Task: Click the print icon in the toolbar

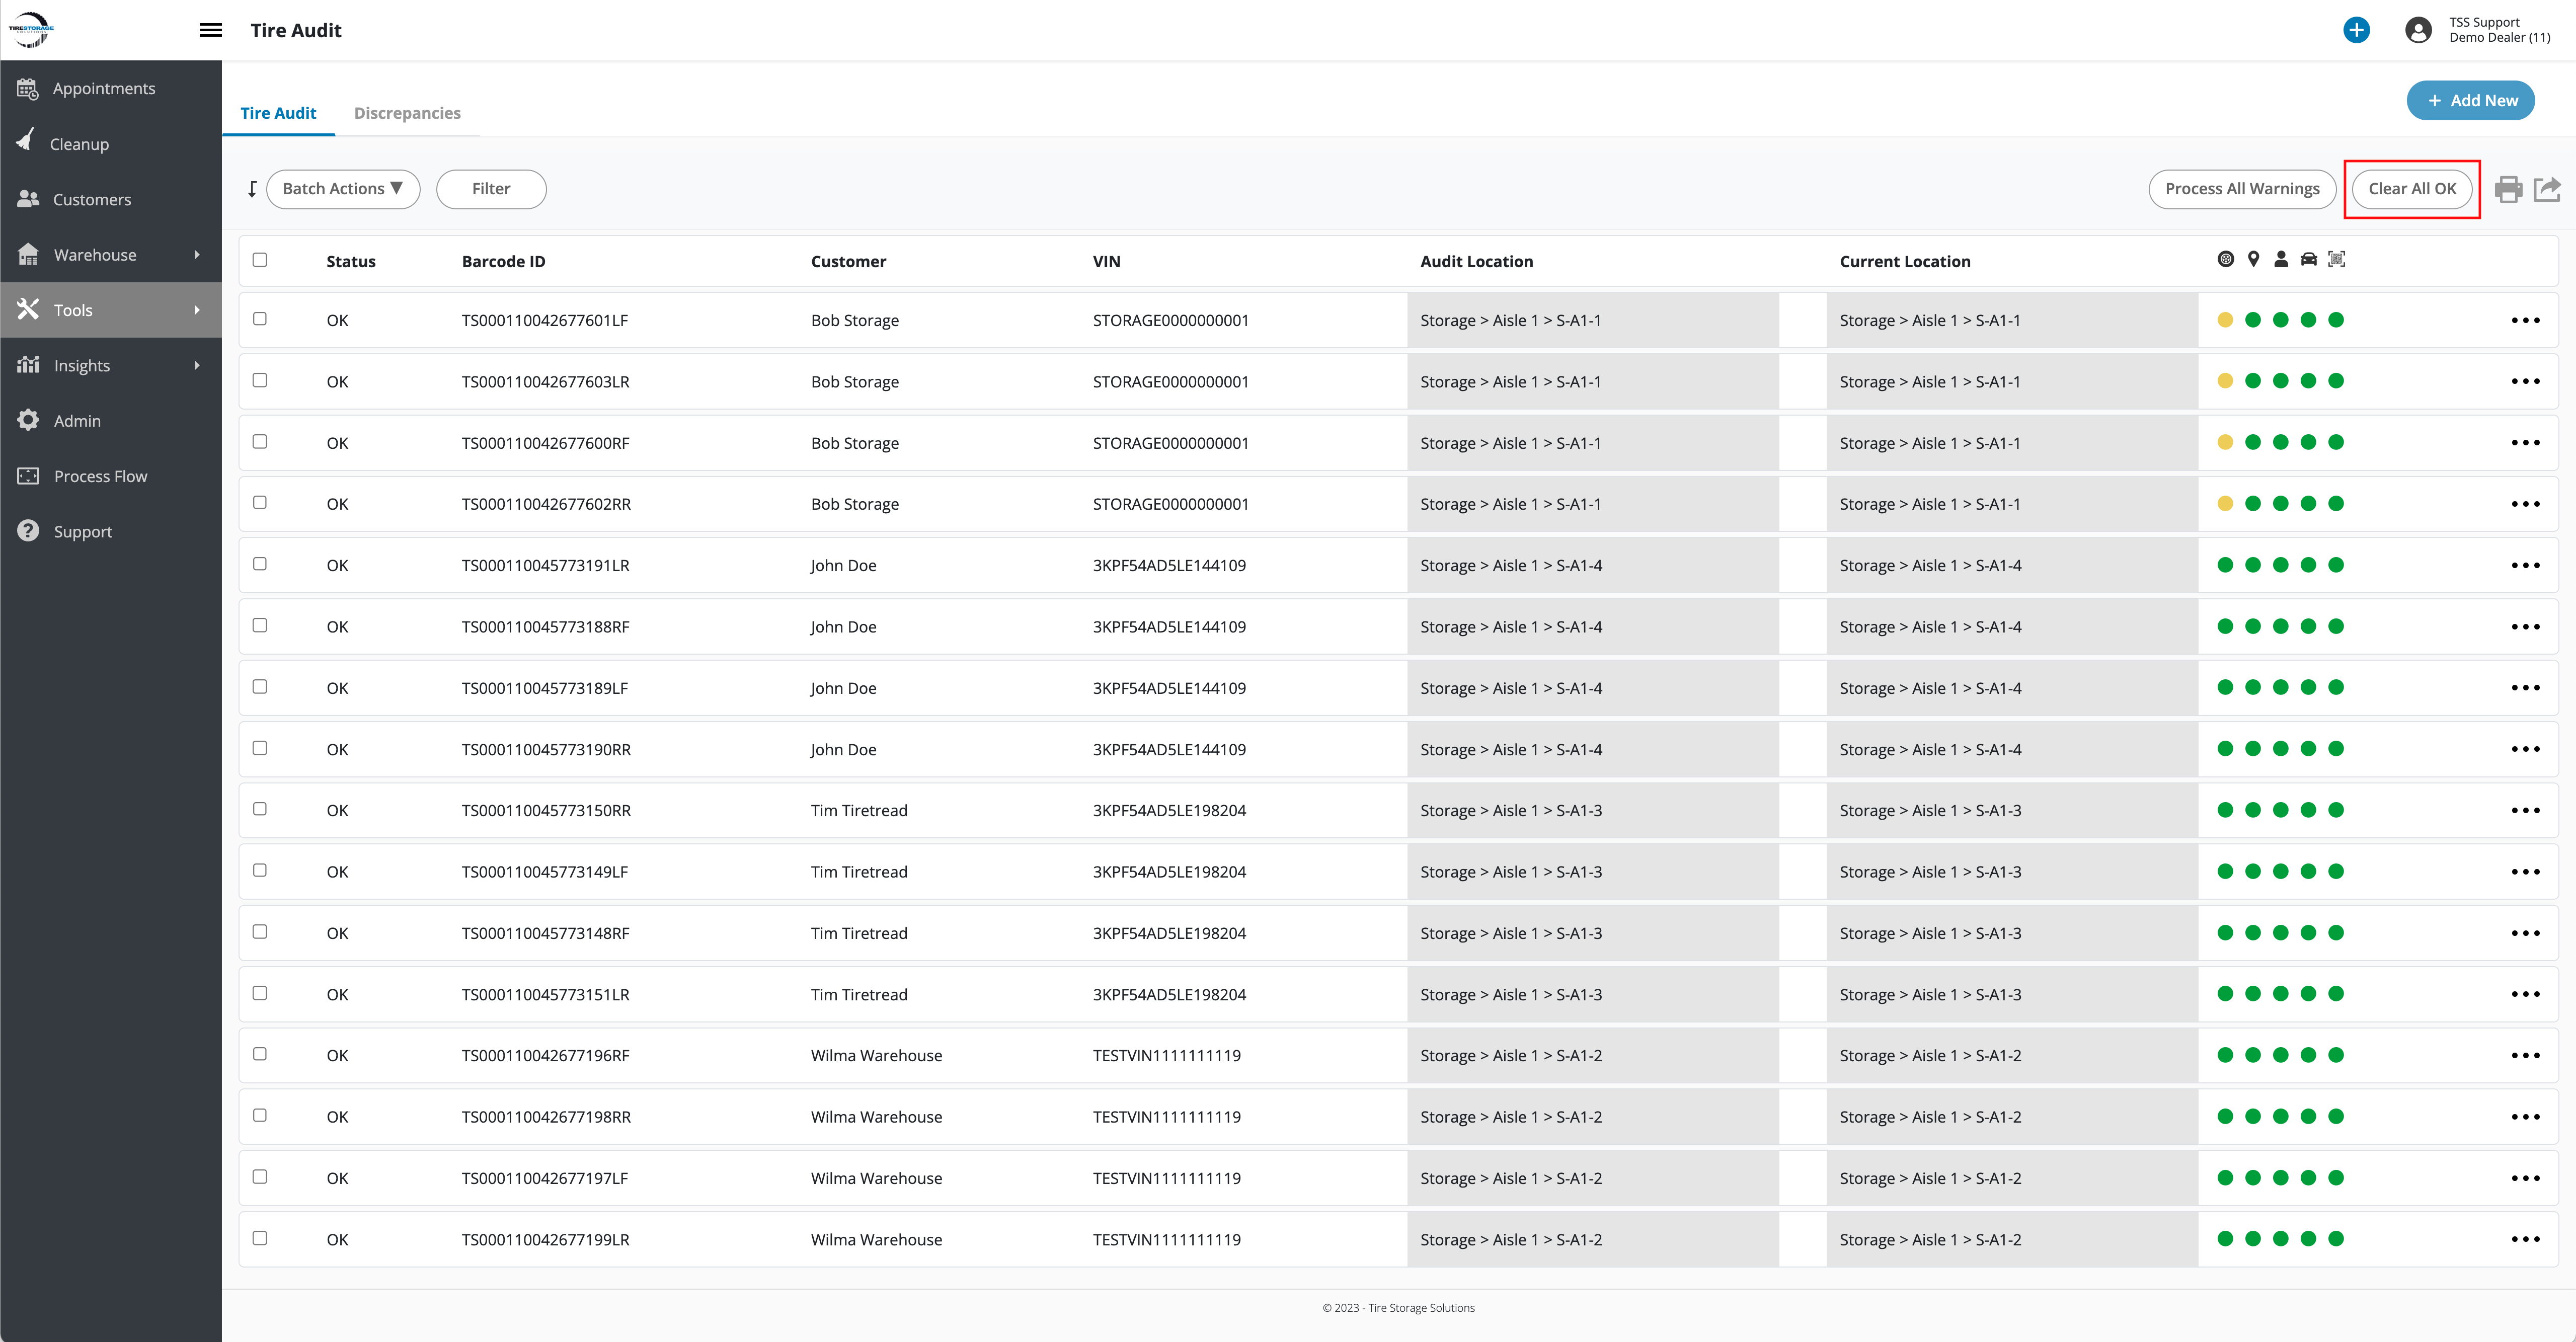Action: pyautogui.click(x=2507, y=189)
